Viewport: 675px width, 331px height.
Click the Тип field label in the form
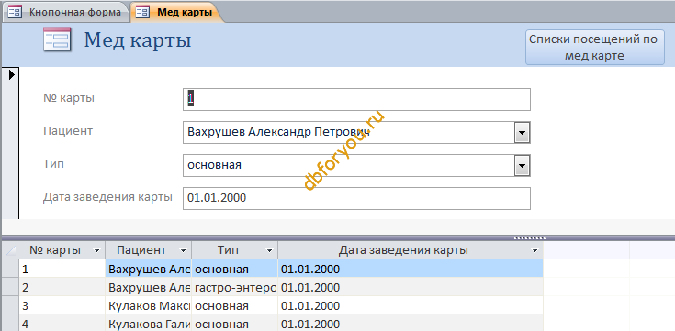53,164
